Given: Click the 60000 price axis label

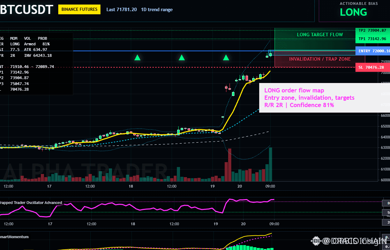Looking at the screenshot, I should [384, 180].
